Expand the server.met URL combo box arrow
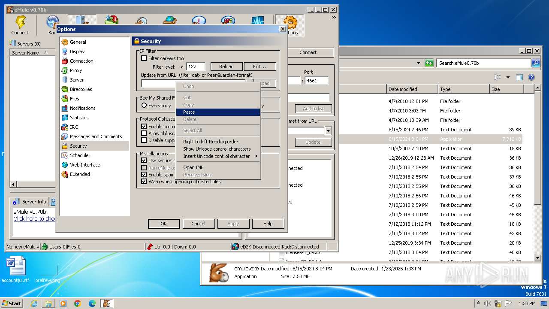This screenshot has height=309, width=549. [x=328, y=131]
